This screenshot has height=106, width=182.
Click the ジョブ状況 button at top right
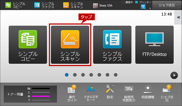point(167,5)
